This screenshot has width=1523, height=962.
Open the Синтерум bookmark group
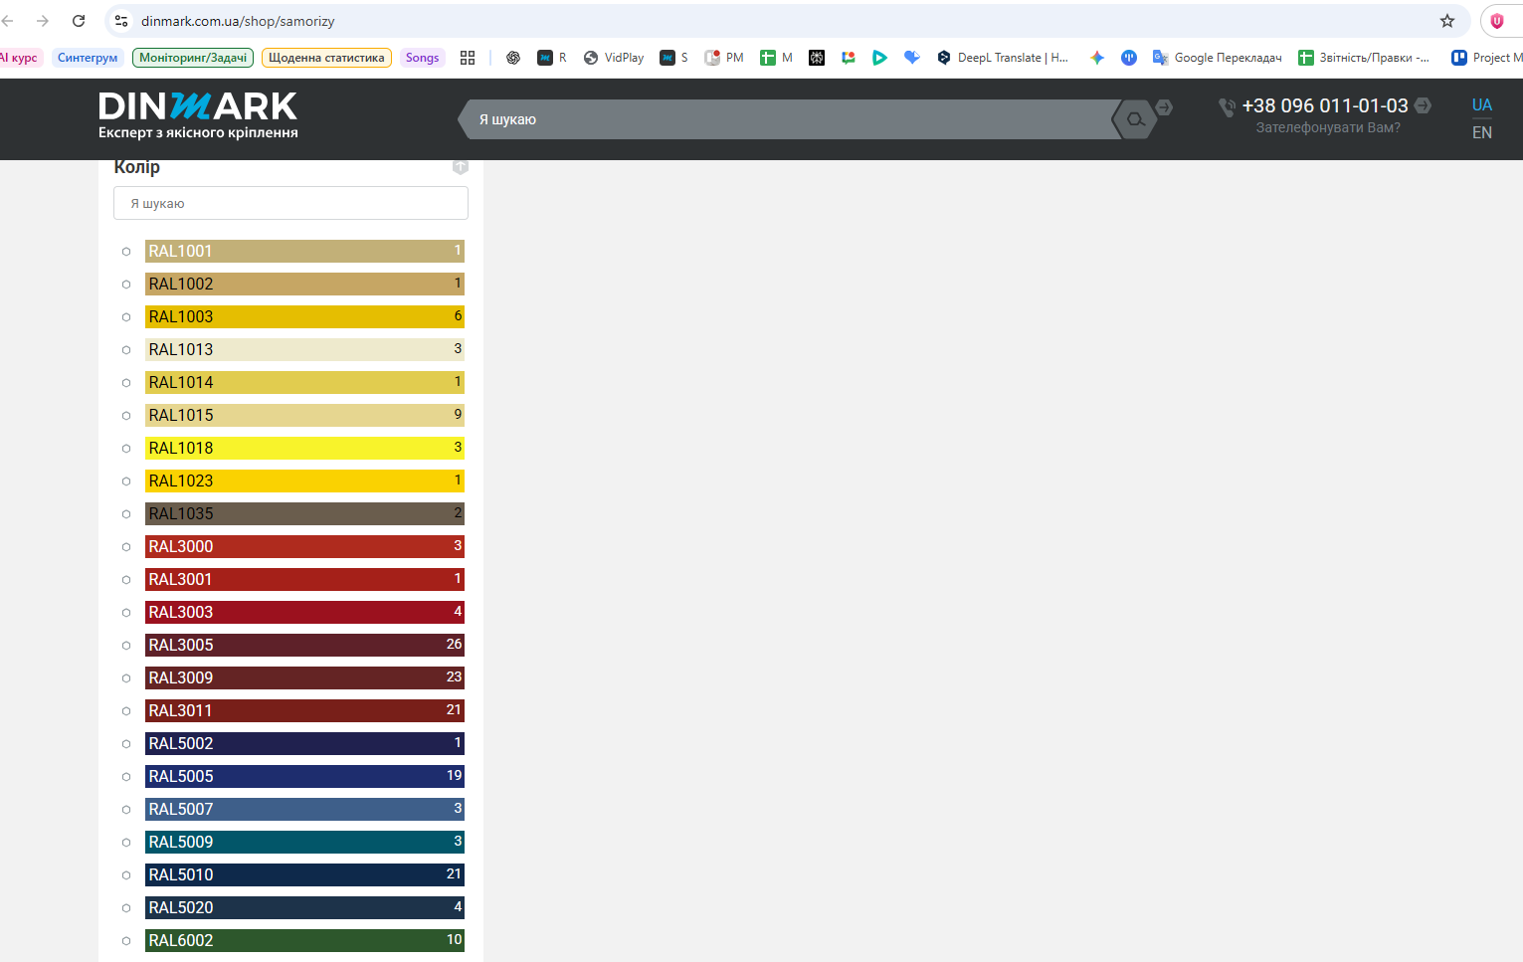tap(88, 58)
